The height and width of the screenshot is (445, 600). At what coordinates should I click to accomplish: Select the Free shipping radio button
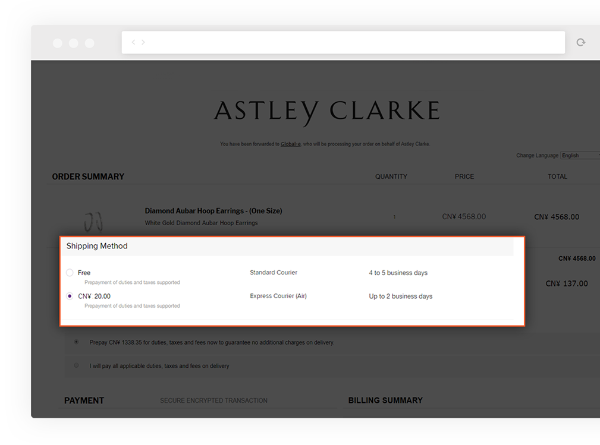[70, 273]
